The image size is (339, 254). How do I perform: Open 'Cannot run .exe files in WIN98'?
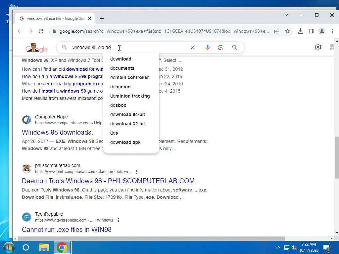(x=67, y=230)
